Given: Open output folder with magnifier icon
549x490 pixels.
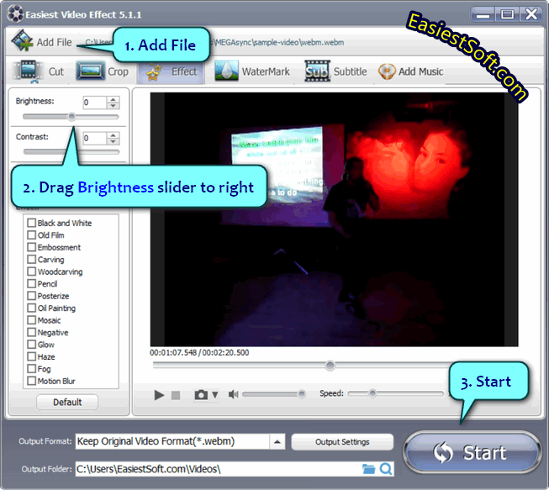Looking at the screenshot, I should pyautogui.click(x=386, y=469).
